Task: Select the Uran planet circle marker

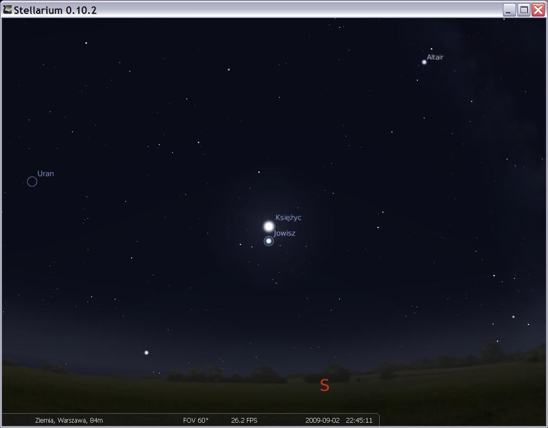Action: pyautogui.click(x=32, y=182)
